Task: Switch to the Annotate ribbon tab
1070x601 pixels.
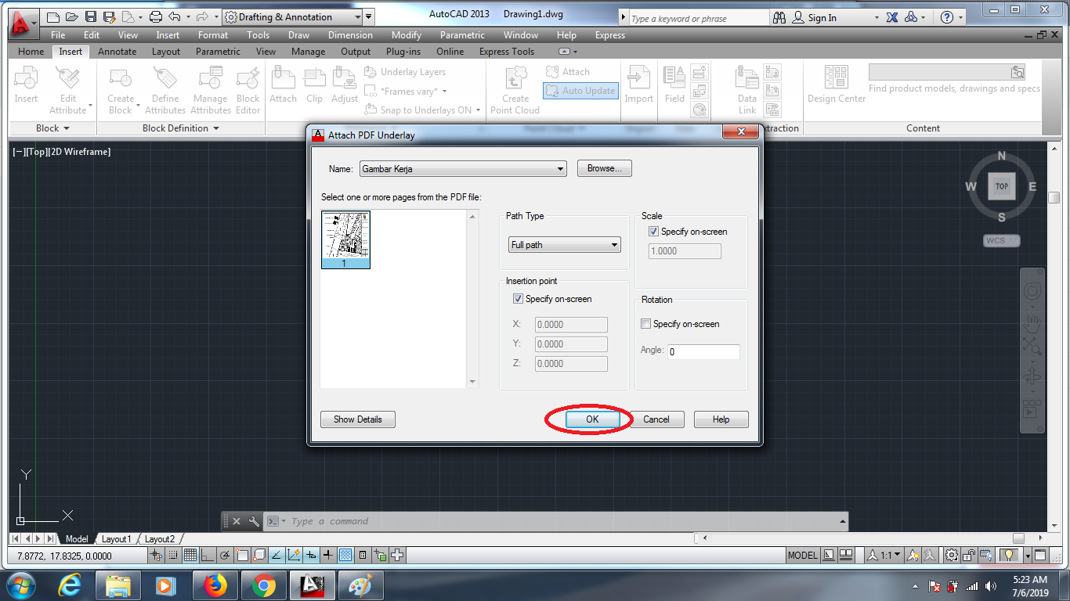Action: click(x=117, y=52)
